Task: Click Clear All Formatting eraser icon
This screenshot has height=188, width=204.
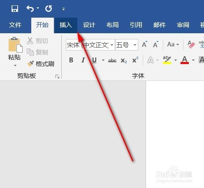Action: (x=191, y=44)
